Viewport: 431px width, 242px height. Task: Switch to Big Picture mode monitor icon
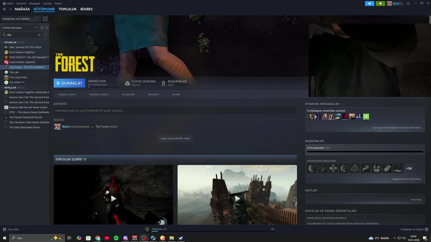[x=408, y=3]
